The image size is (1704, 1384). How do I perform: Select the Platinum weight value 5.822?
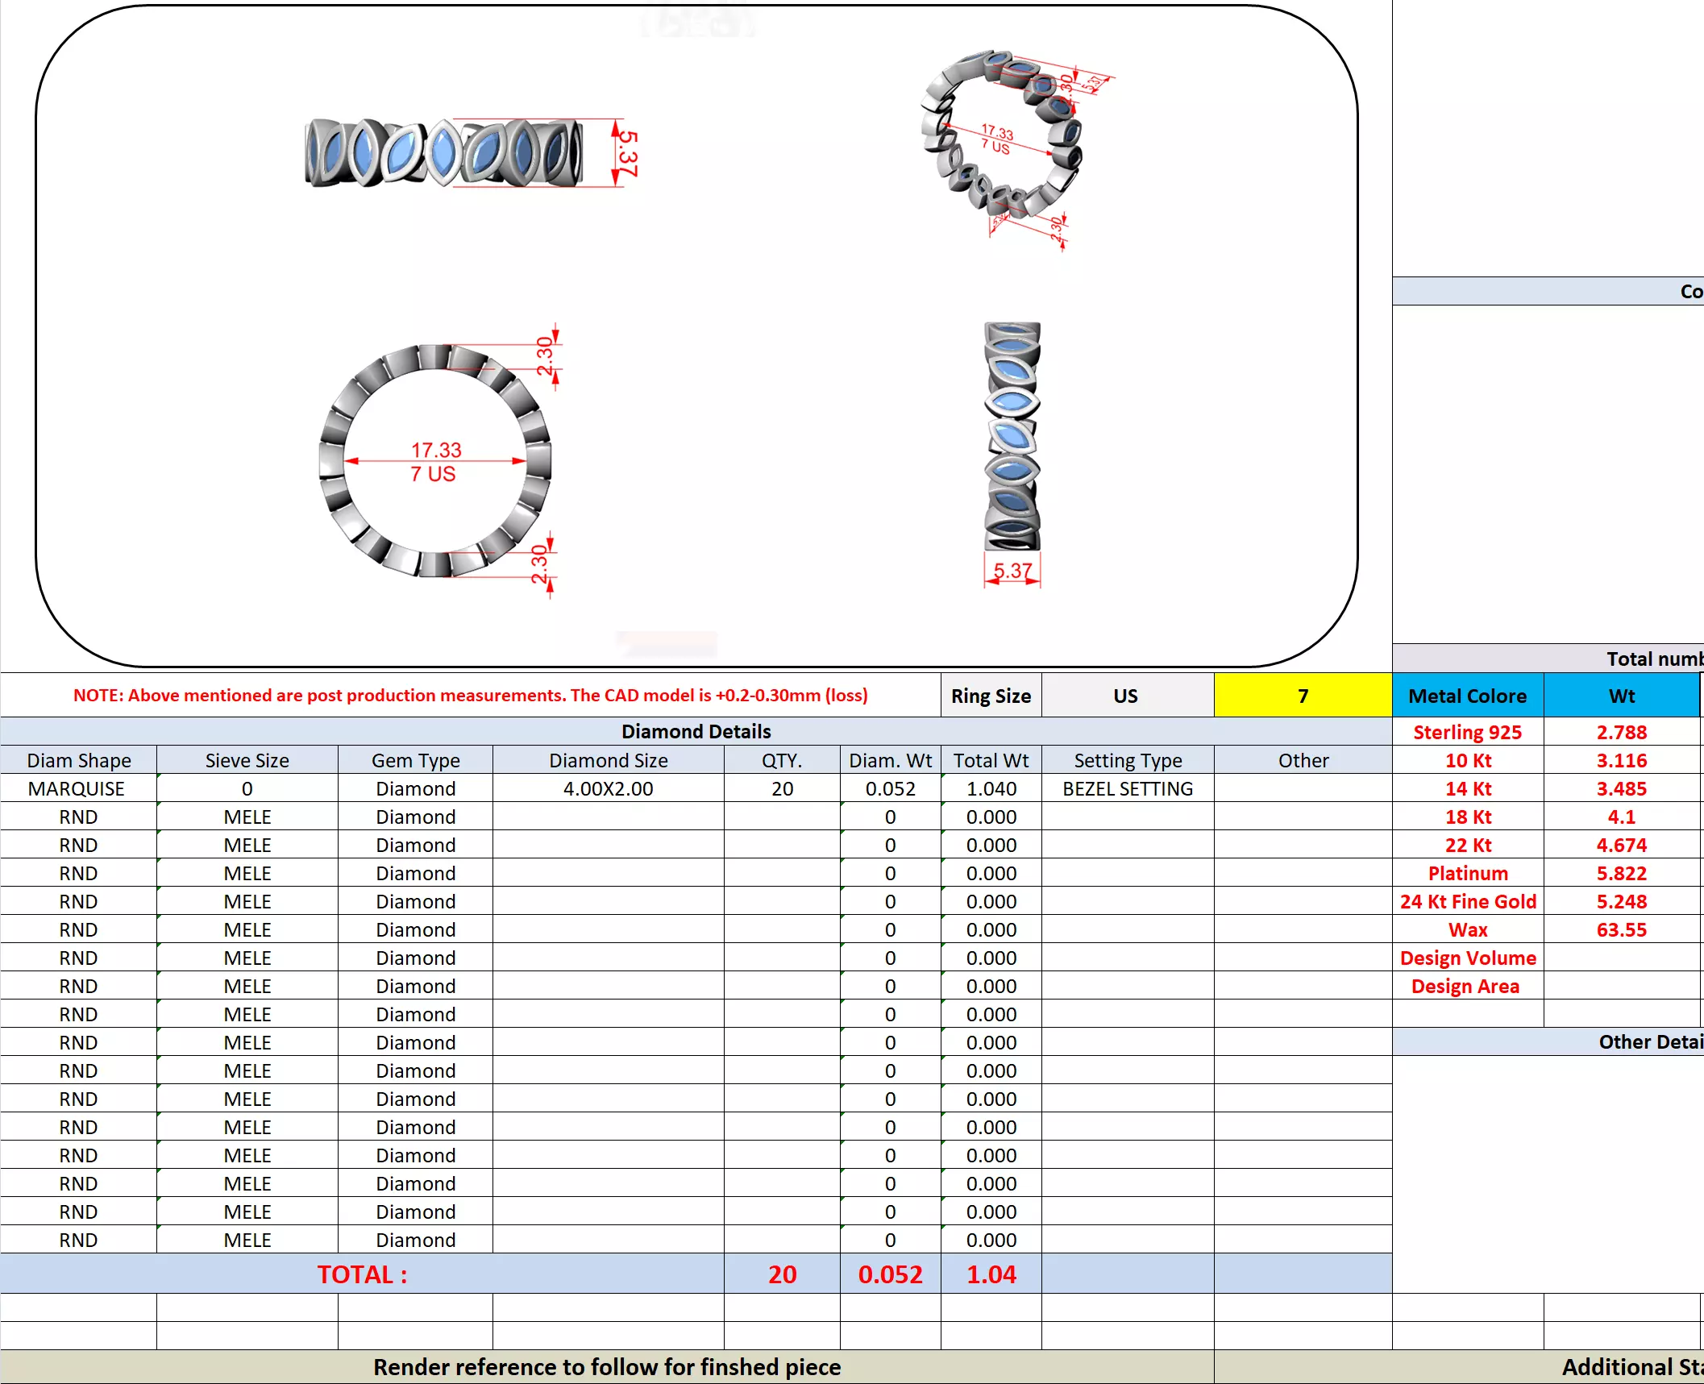[x=1621, y=873]
